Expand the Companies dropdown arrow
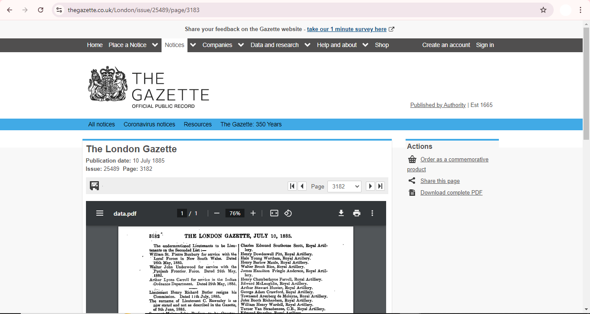The width and height of the screenshot is (590, 314). coord(241,45)
